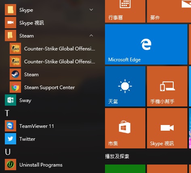The width and height of the screenshot is (191, 173).
Task: Expand the Skype folder chevron
Action: [x=91, y=10]
